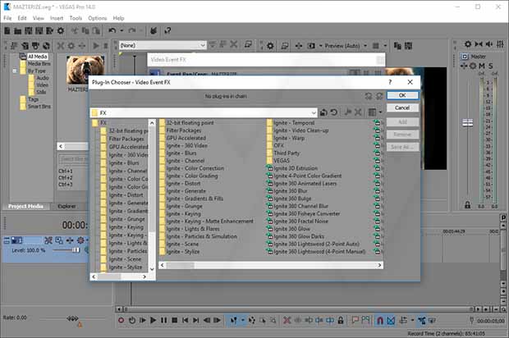Viewport: 509px width, 338px height.
Task: Select Ignite 360 Glow Darks plug-in
Action: pyautogui.click(x=299, y=236)
